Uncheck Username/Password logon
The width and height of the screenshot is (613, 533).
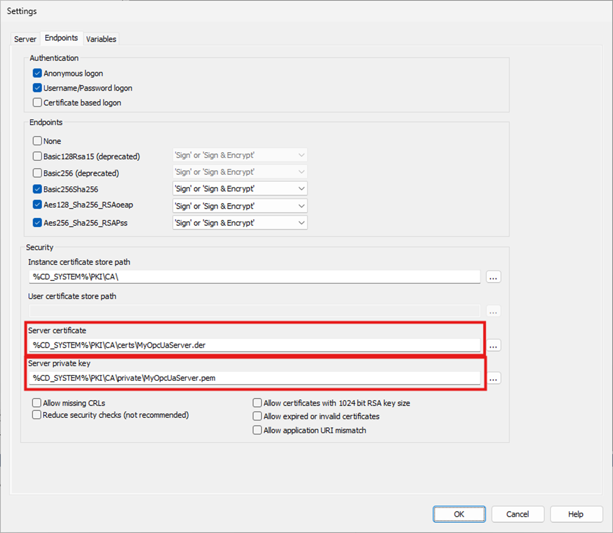tap(38, 88)
